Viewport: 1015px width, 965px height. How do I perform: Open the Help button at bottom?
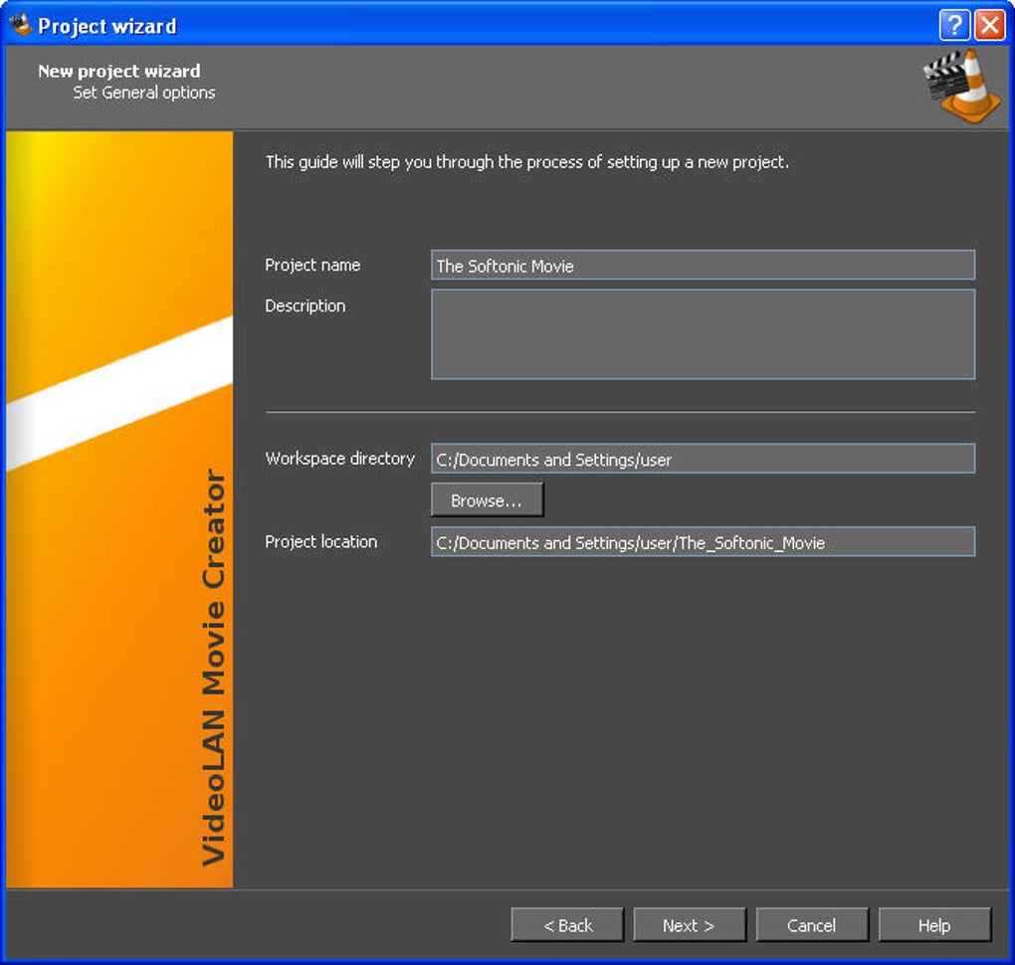click(x=934, y=925)
